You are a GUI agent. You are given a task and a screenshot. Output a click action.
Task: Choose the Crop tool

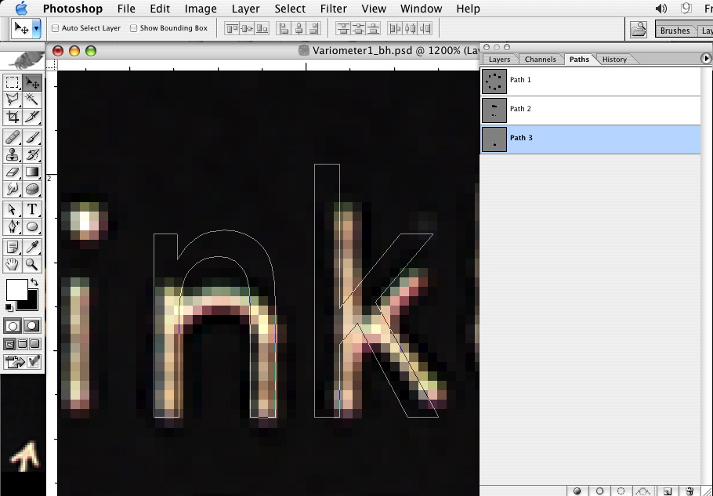(13, 118)
